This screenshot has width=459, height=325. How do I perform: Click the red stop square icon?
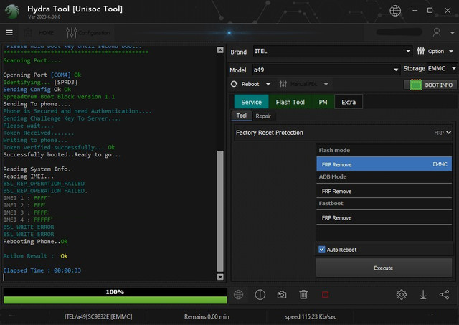click(x=325, y=295)
